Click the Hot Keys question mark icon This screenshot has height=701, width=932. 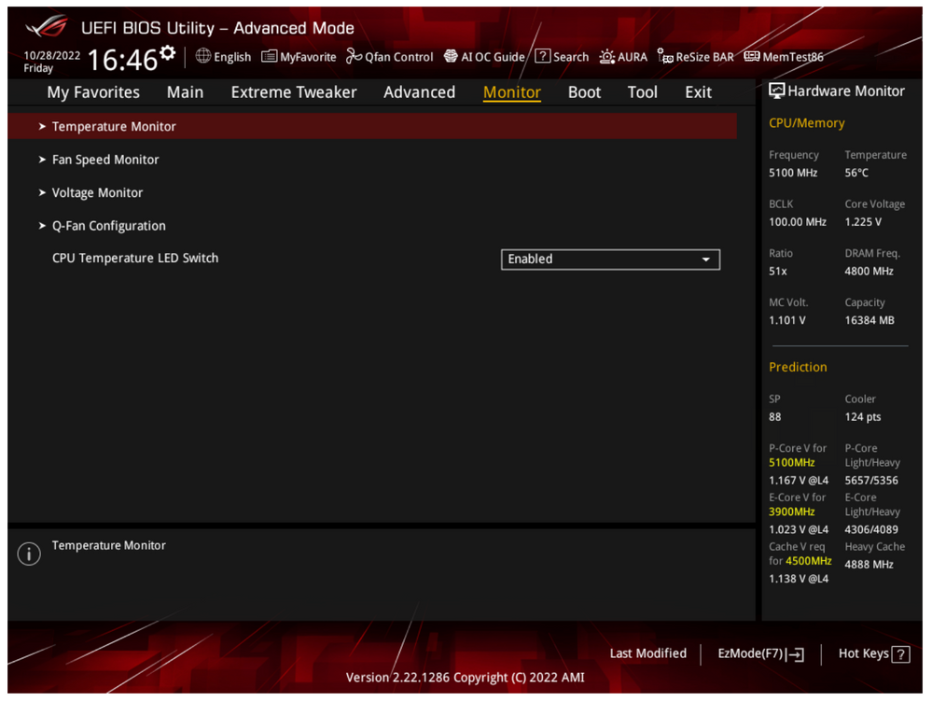(901, 654)
